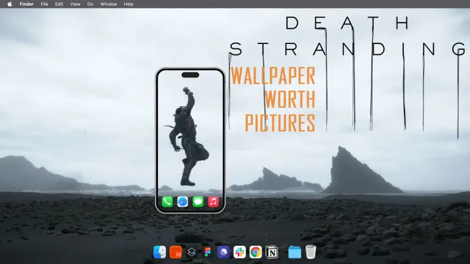The image size is (470, 264).
Task: Open the orange calendar app in Dock
Action: tap(176, 252)
